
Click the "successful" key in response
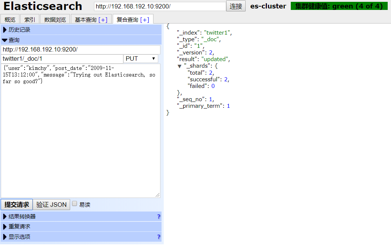[204, 79]
